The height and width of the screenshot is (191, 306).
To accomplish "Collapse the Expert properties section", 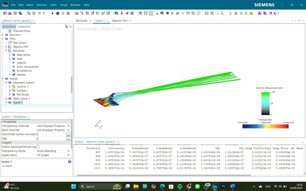I will coord(2,143).
